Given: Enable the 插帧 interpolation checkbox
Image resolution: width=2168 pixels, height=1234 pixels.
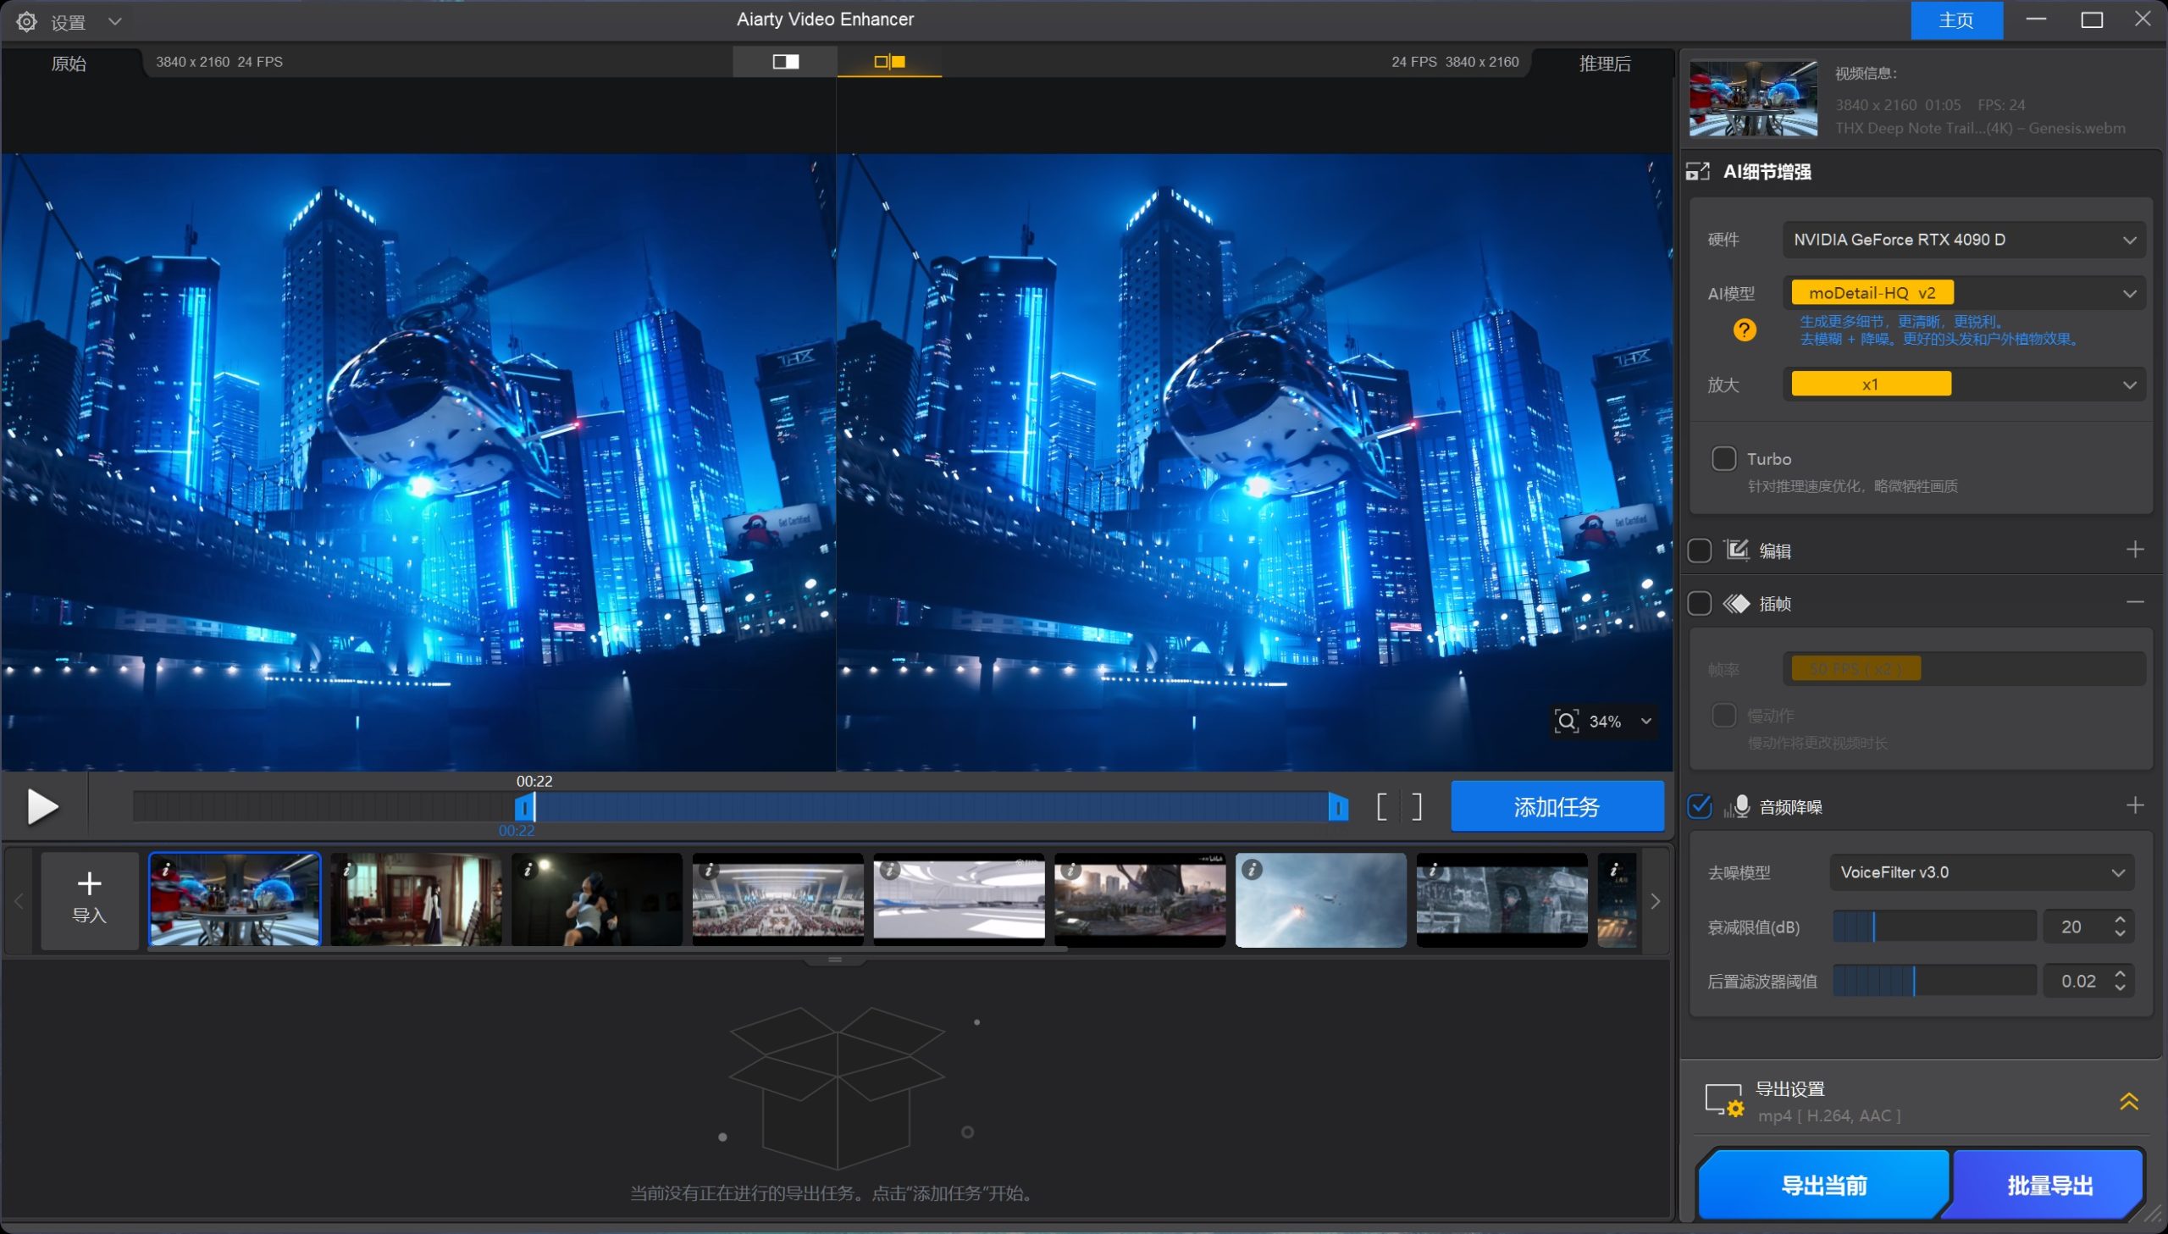Looking at the screenshot, I should 1699,603.
